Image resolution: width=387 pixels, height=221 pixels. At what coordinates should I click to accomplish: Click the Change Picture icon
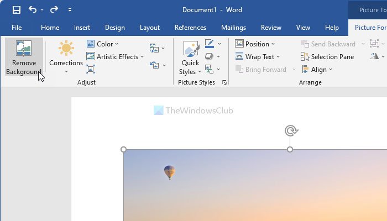(x=154, y=48)
